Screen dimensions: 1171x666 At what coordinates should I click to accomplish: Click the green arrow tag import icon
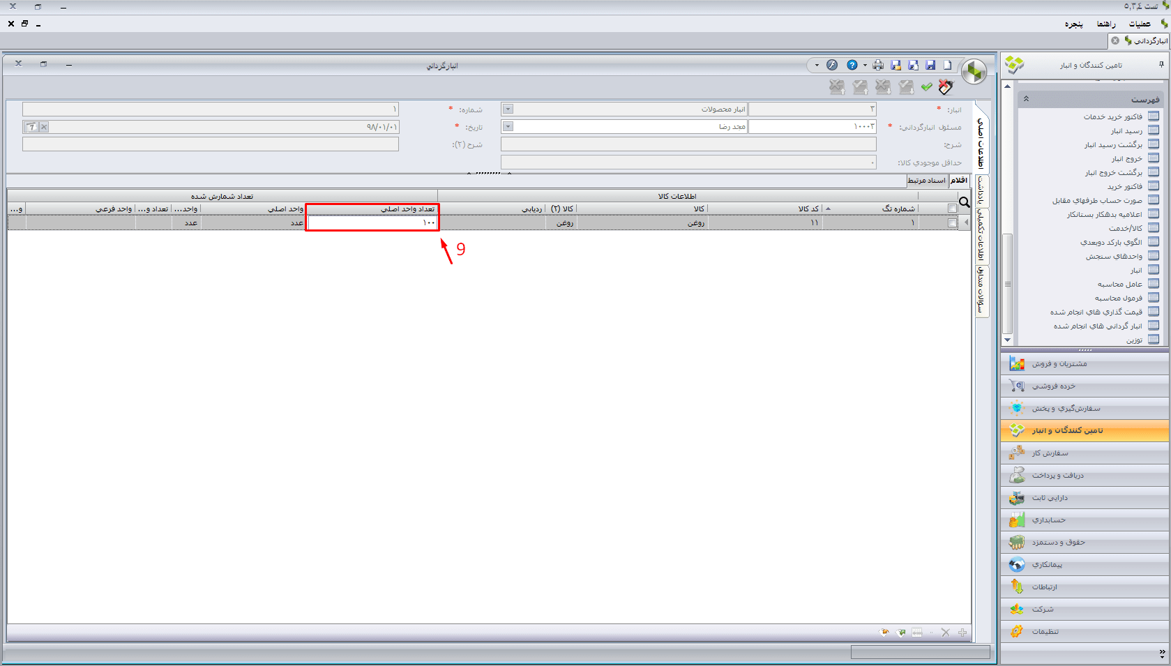[901, 633]
